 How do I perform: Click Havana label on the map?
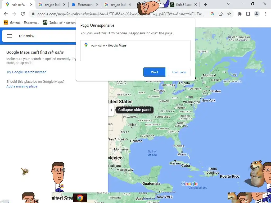[175, 163]
